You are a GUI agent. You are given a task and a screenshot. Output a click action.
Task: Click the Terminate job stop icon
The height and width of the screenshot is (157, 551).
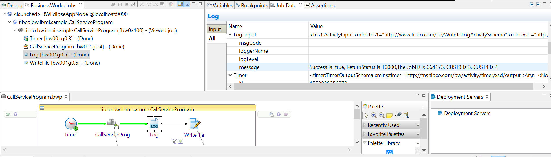pyautogui.click(x=127, y=4)
